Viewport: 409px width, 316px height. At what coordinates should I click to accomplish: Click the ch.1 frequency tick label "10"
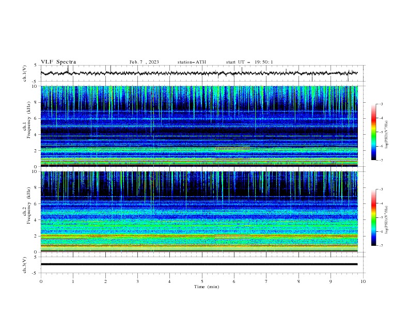coord(35,86)
